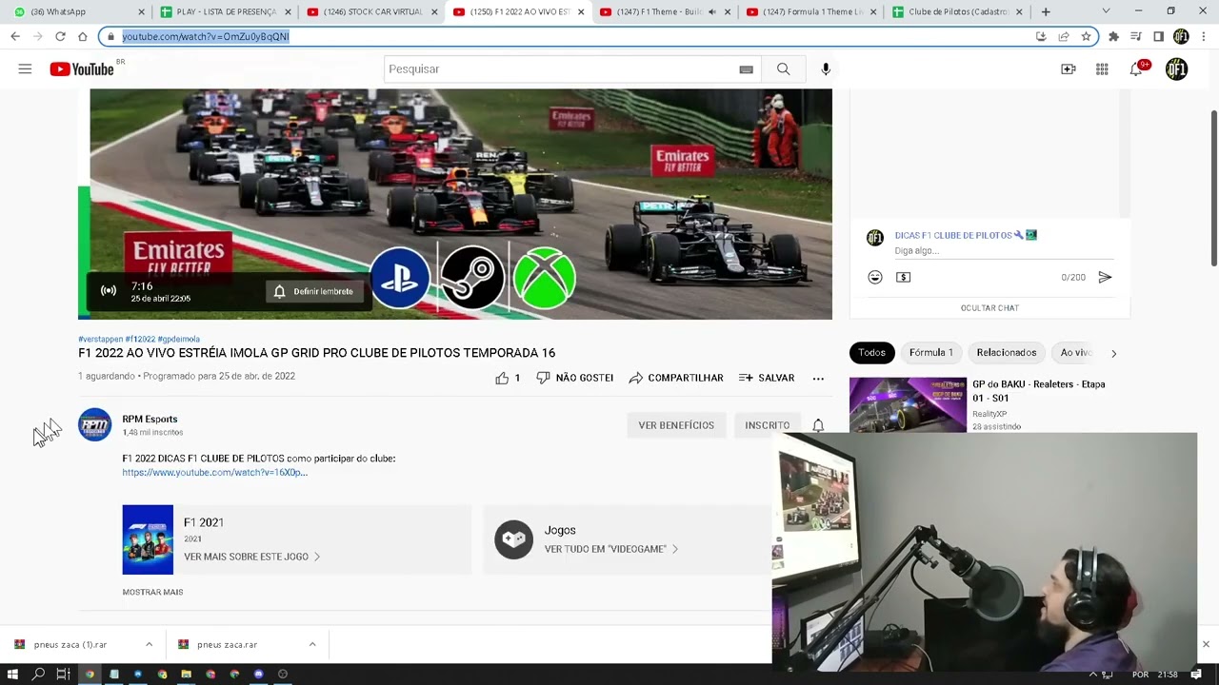This screenshot has height=685, width=1219.
Task: Open GP do BAKU - Realeters video title
Action: click(x=1038, y=391)
